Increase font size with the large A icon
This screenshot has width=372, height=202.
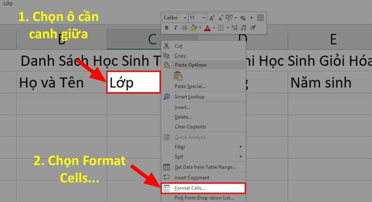point(212,18)
